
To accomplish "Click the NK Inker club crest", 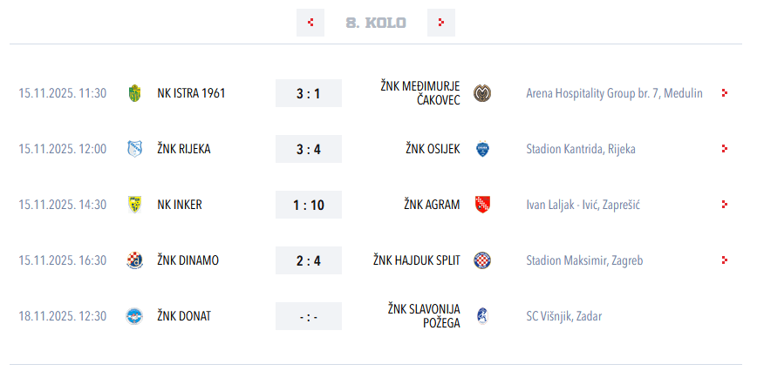I will (134, 205).
